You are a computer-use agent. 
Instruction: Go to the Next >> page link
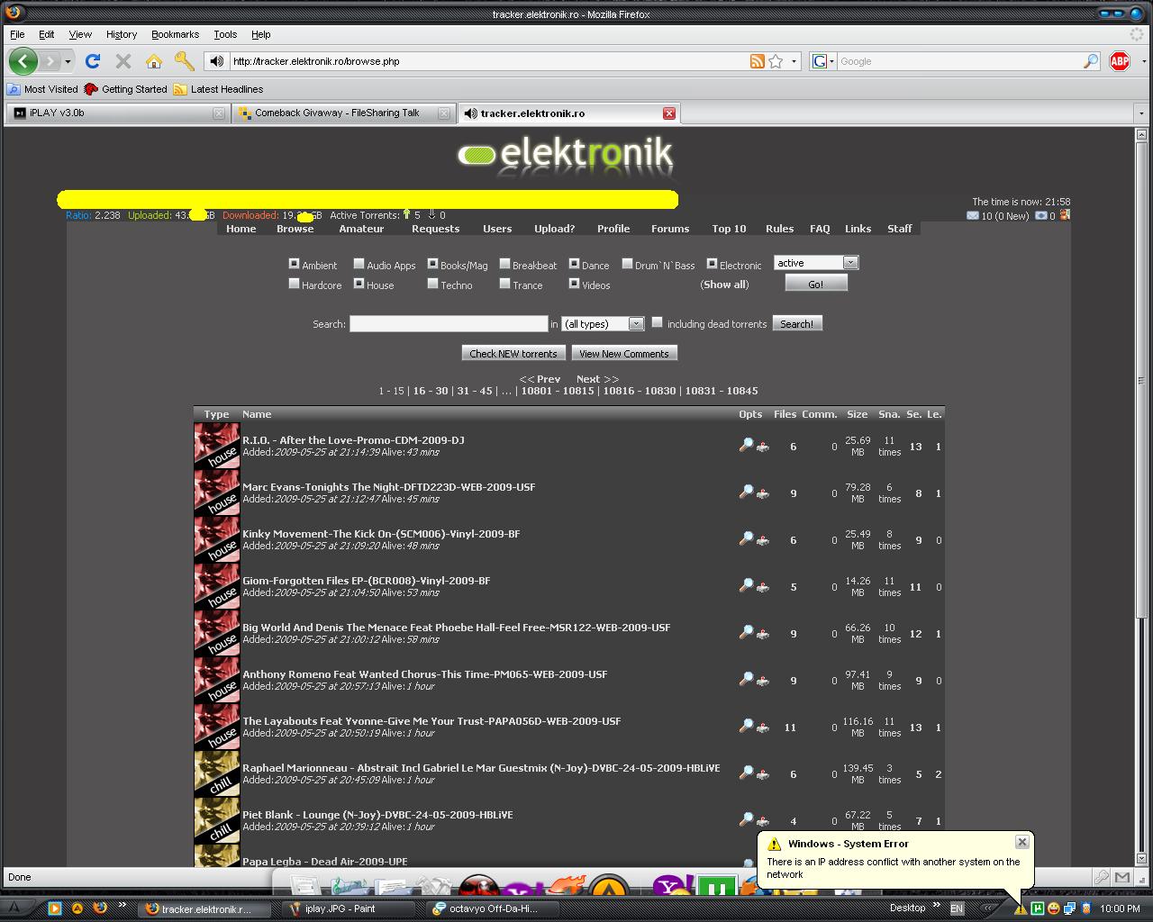[597, 379]
